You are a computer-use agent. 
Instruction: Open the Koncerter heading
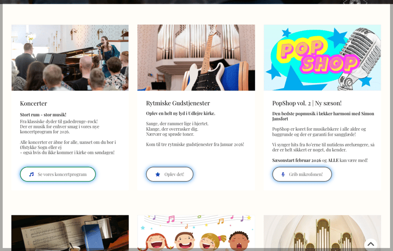[x=34, y=103]
